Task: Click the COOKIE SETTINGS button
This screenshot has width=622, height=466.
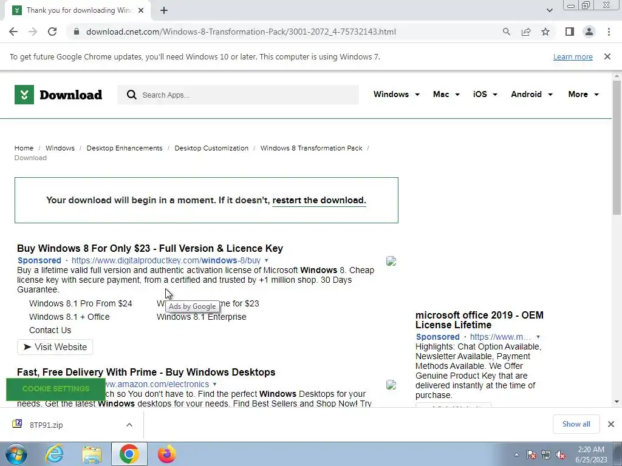Action: click(56, 389)
